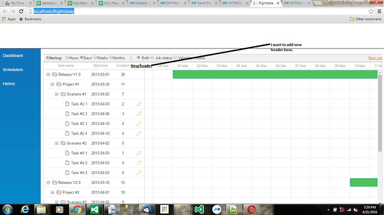This screenshot has width=384, height=215.
Task: Collapse the Release V1.0 tree node
Action: [x=48, y=74]
